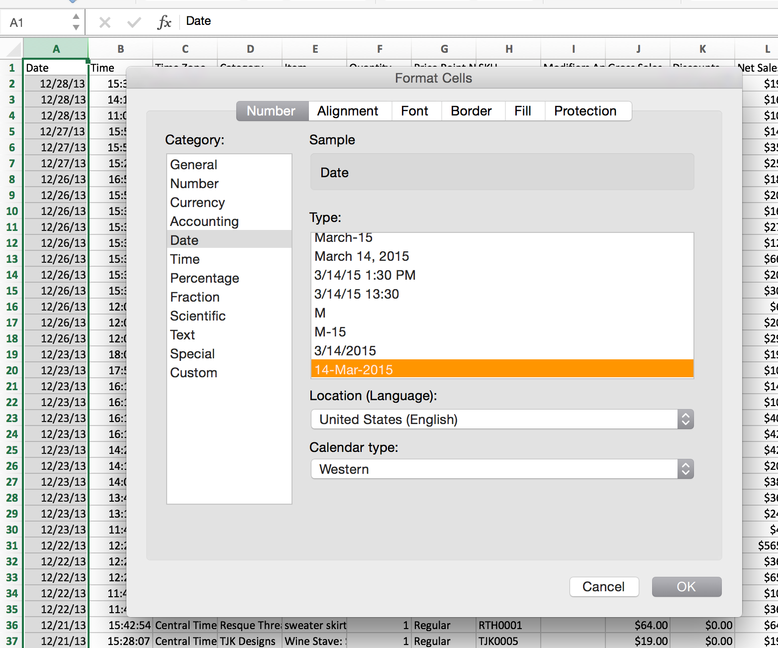778x648 pixels.
Task: Switch to the Font tab
Action: pyautogui.click(x=414, y=111)
